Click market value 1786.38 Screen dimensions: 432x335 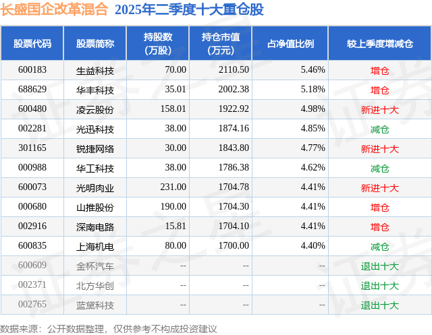[x=234, y=167]
